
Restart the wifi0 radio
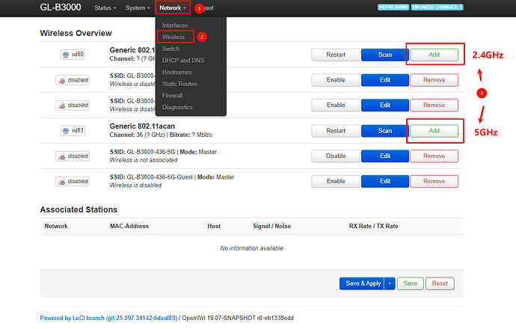(336, 55)
